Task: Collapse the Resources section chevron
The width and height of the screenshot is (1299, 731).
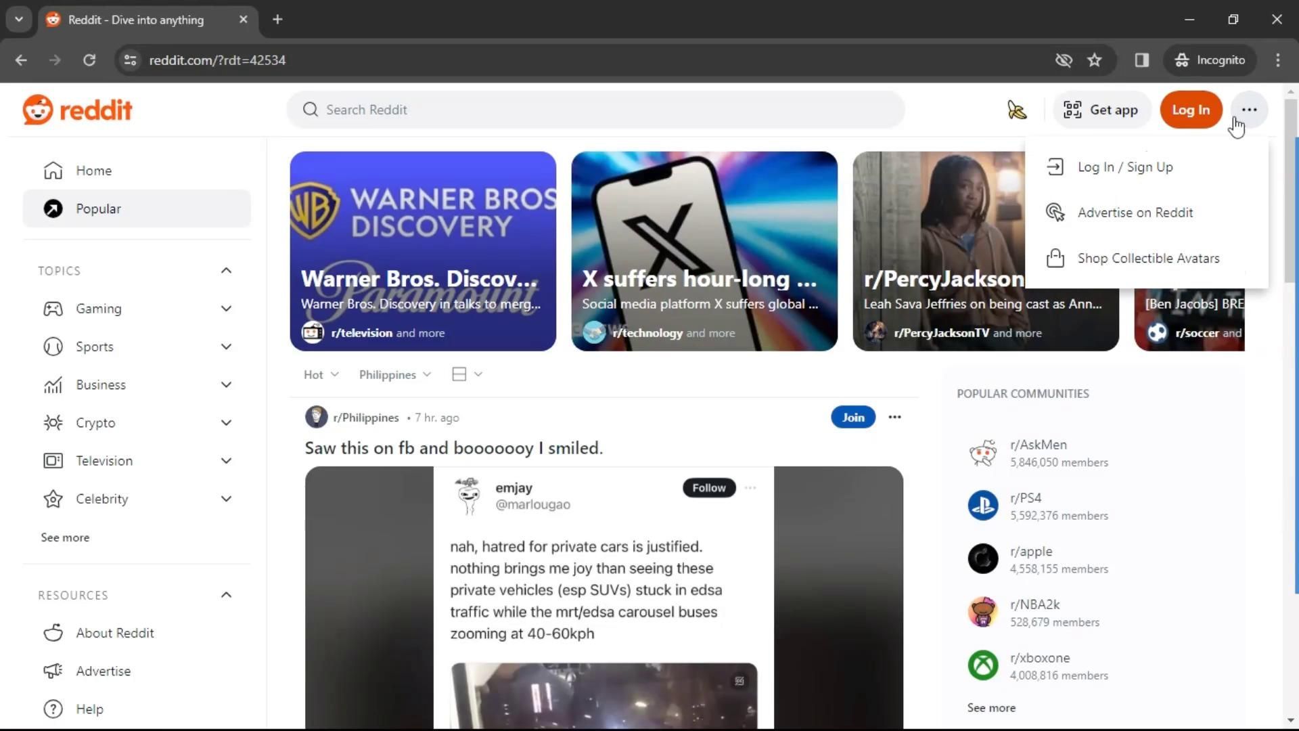Action: (226, 595)
